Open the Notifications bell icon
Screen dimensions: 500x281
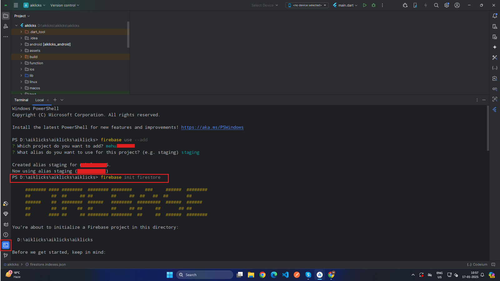[495, 16]
